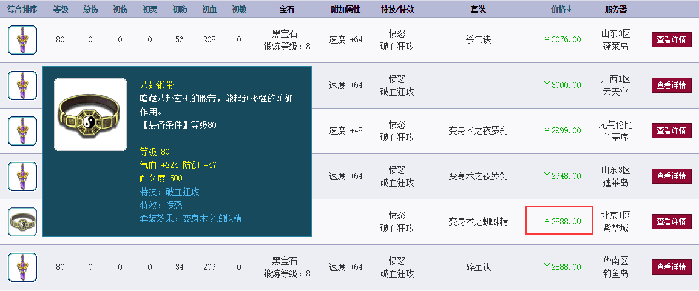Click ¥2888.00 price in 华南区 row
The image size is (699, 291).
[x=562, y=267]
